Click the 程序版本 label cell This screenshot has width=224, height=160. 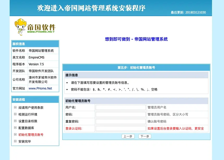click(20, 64)
